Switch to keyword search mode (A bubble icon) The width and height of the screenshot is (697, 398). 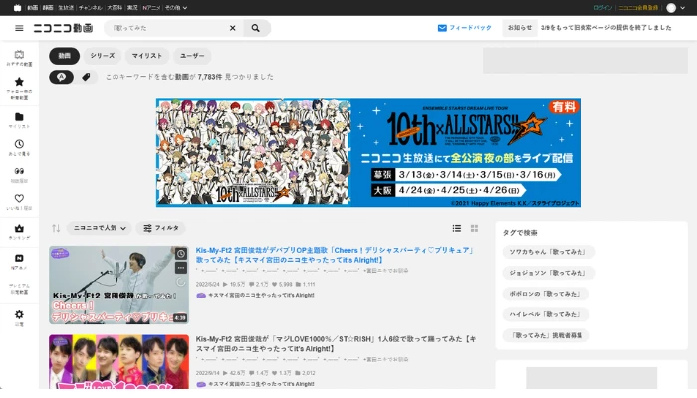(x=62, y=77)
